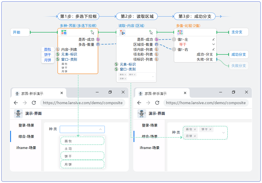Expand the 种类 multi-select in right browser

224,132
